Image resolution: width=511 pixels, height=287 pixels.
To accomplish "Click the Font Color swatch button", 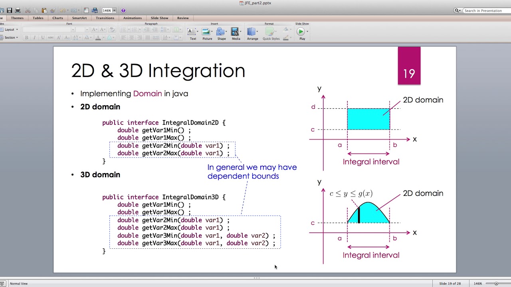I will pos(98,37).
